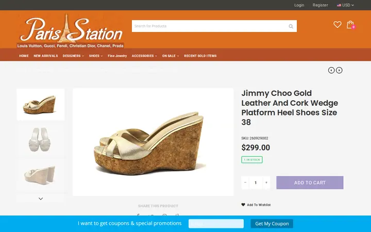Click the 1 In Stock badge
The image size is (371, 232).
pos(252,160)
